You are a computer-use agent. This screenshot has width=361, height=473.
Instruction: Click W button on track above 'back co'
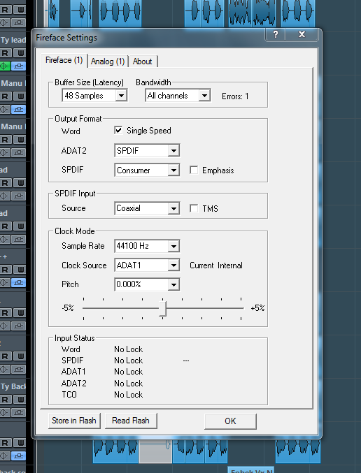(x=20, y=443)
